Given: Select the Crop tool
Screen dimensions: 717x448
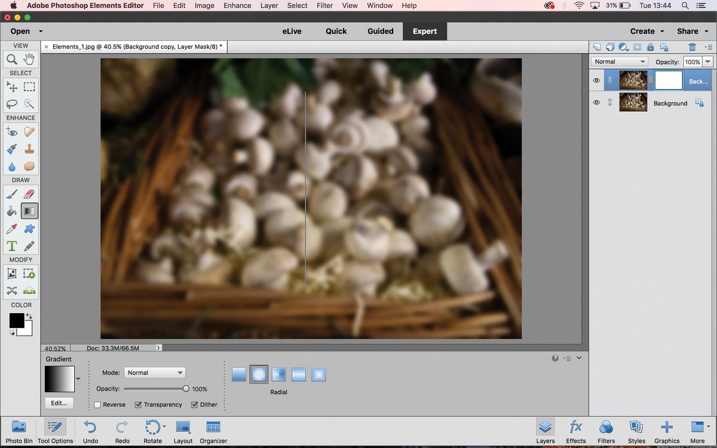Looking at the screenshot, I should pyautogui.click(x=12, y=274).
